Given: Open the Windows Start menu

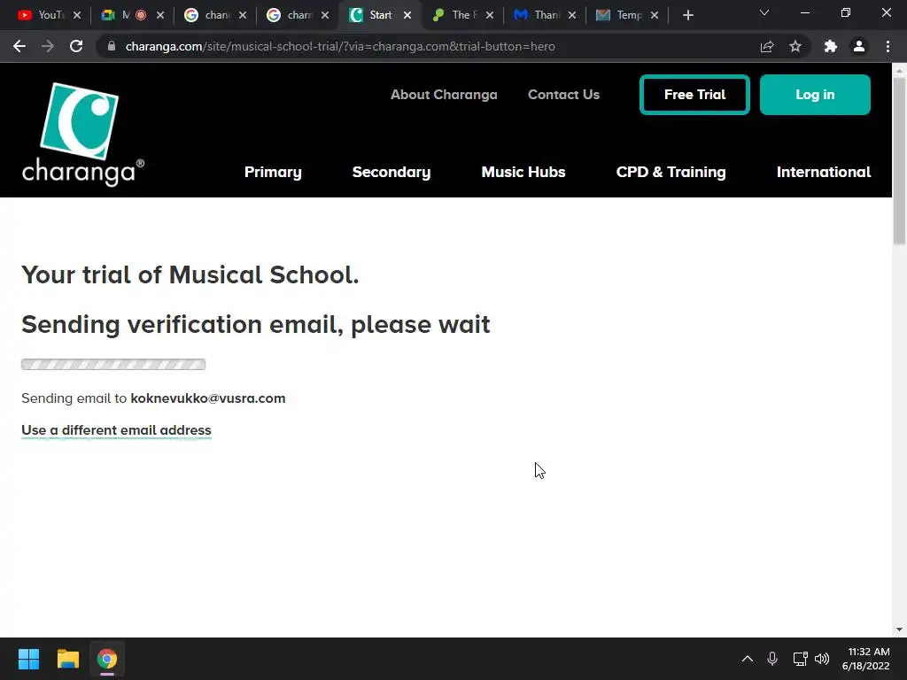Looking at the screenshot, I should click(x=28, y=659).
